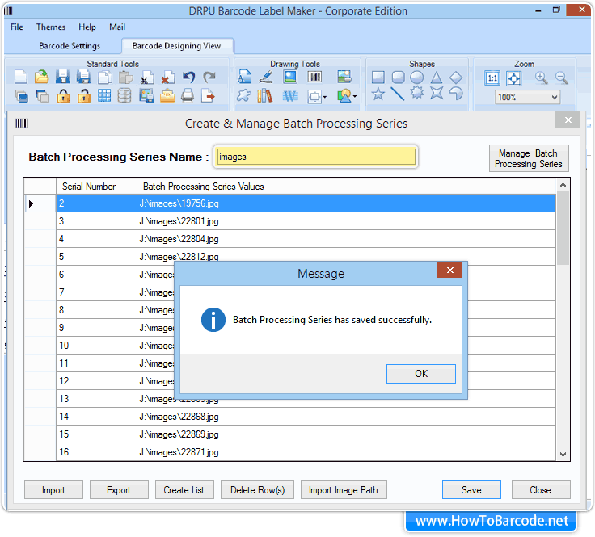This screenshot has width=595, height=537.
Task: Click the Zoom In magnifier icon
Action: point(541,78)
